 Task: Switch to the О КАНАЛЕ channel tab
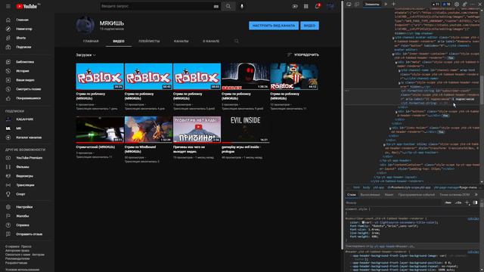click(211, 41)
